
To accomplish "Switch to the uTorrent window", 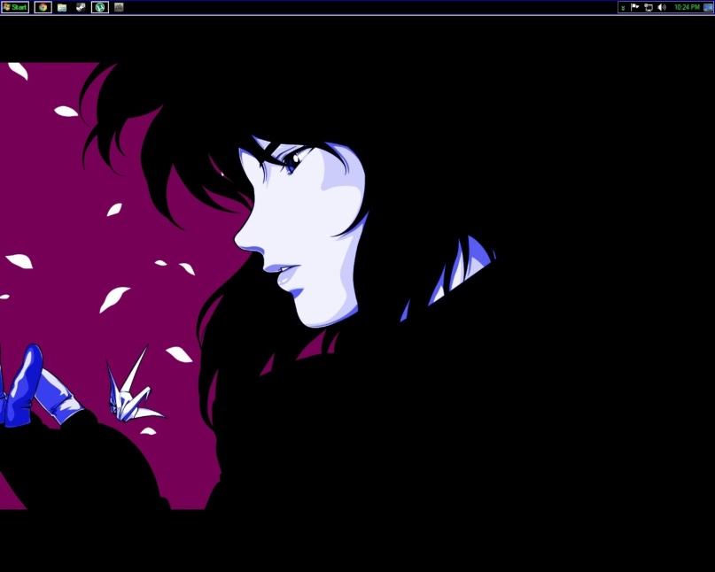I will [x=100, y=7].
